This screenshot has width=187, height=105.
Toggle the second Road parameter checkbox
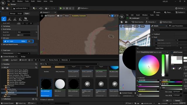[x=156, y=43]
